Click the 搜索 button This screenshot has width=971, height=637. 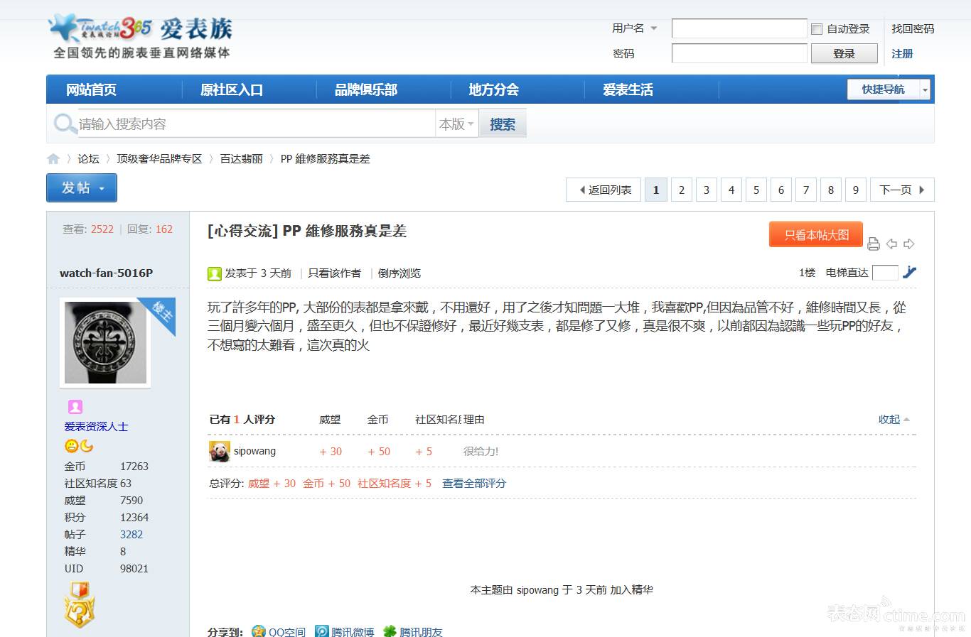pyautogui.click(x=503, y=124)
